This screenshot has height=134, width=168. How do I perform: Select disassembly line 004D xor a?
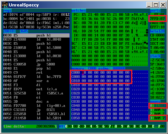pos(36,81)
